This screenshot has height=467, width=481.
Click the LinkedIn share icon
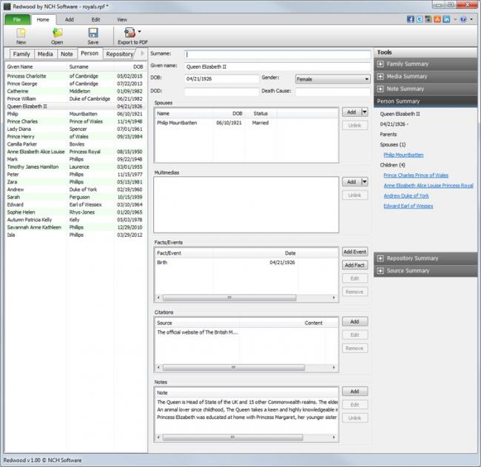[x=446, y=19]
